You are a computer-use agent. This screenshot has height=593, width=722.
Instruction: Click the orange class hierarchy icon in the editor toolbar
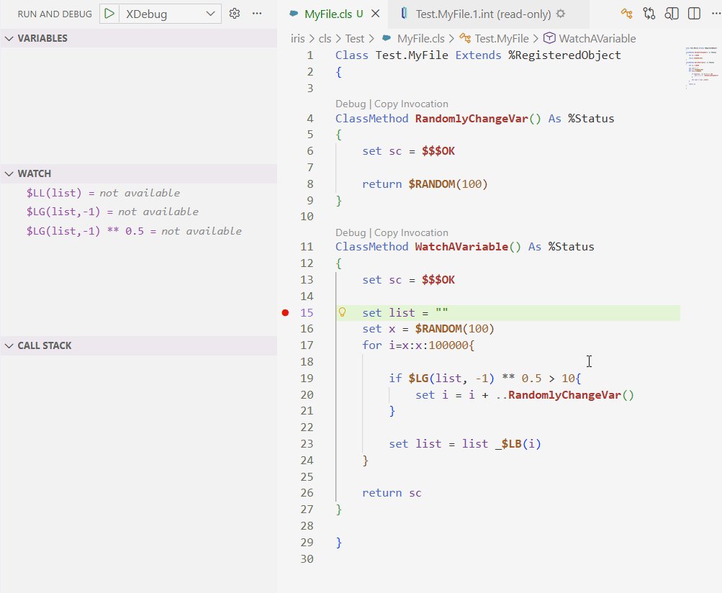point(626,14)
